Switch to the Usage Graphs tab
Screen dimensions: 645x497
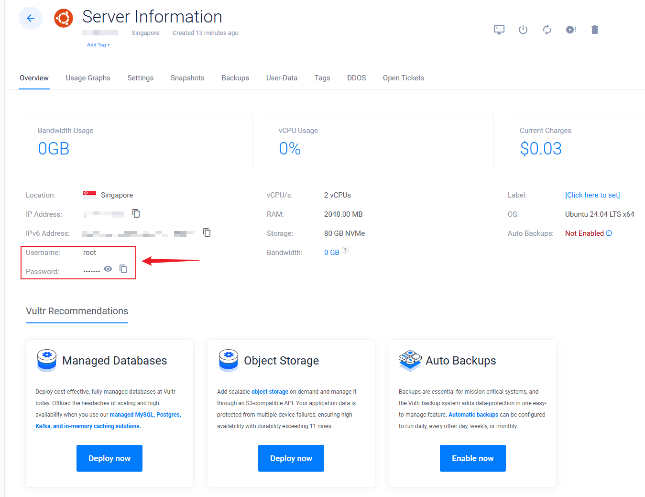[x=88, y=78]
